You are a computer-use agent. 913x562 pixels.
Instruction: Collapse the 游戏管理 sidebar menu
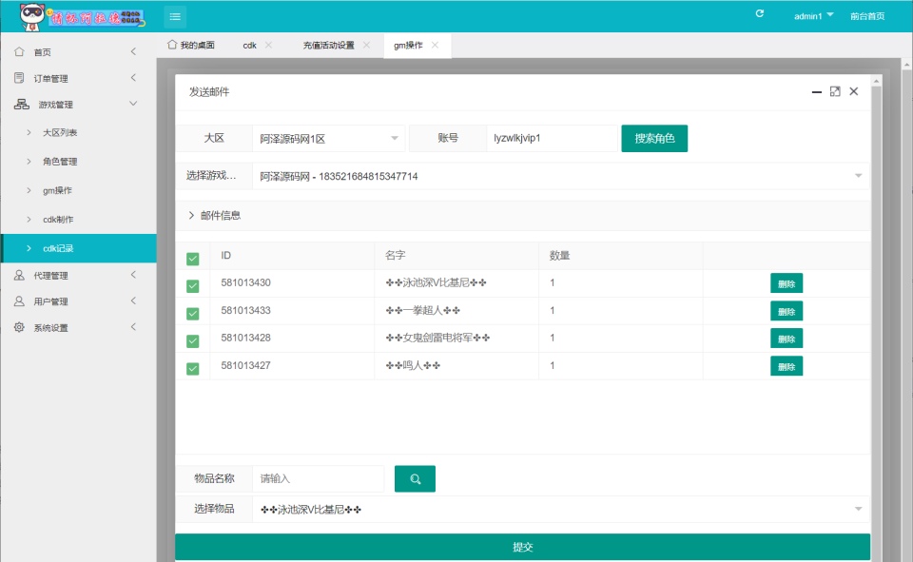point(133,104)
